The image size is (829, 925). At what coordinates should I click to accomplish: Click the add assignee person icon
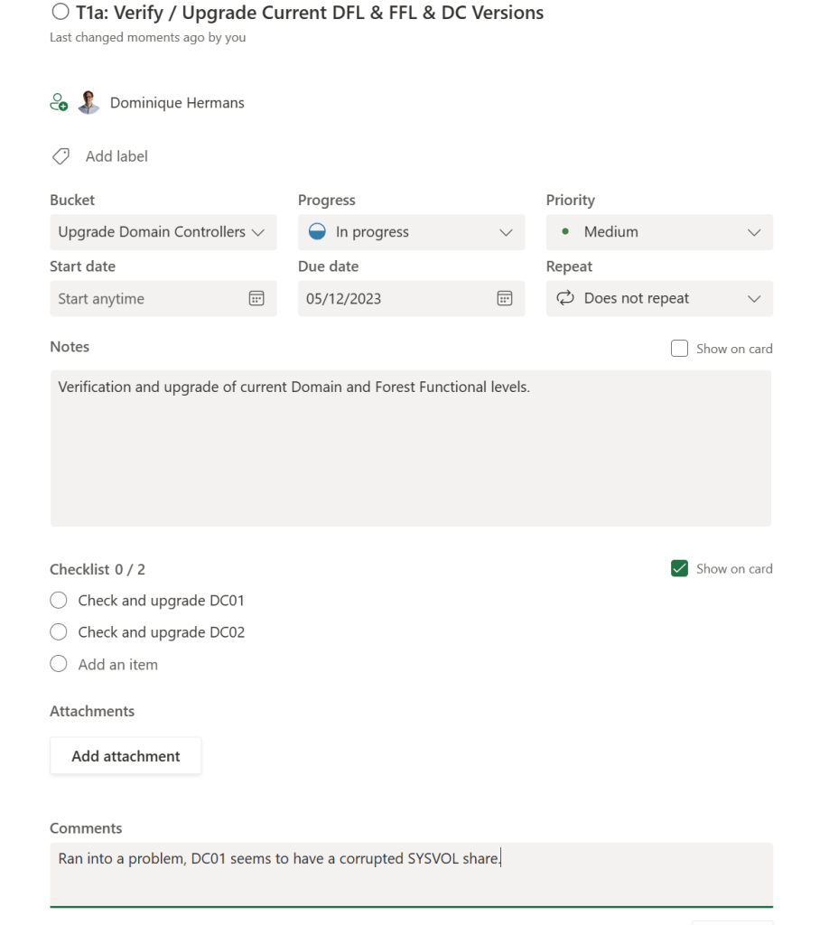[59, 102]
